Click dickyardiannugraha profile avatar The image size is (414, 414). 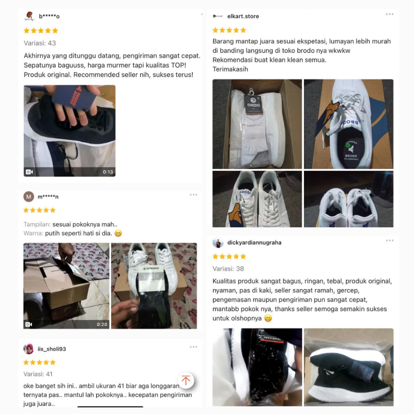tap(218, 243)
